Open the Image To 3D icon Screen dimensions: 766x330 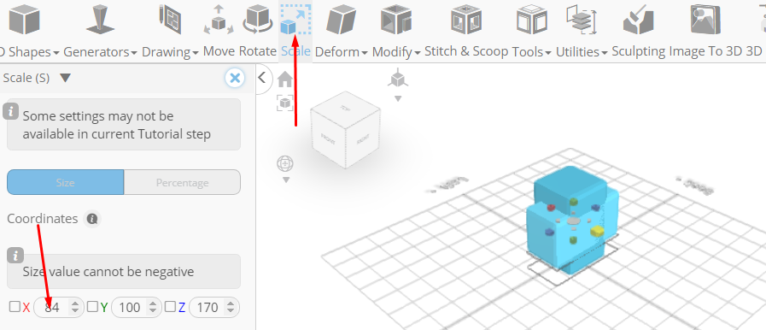click(x=705, y=20)
